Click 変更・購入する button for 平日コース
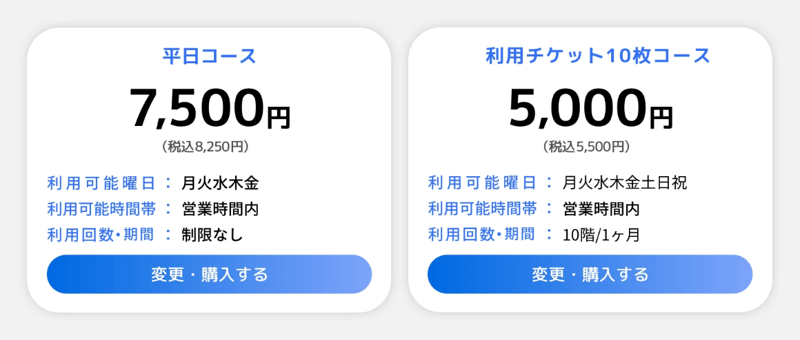800x340 pixels. (209, 274)
